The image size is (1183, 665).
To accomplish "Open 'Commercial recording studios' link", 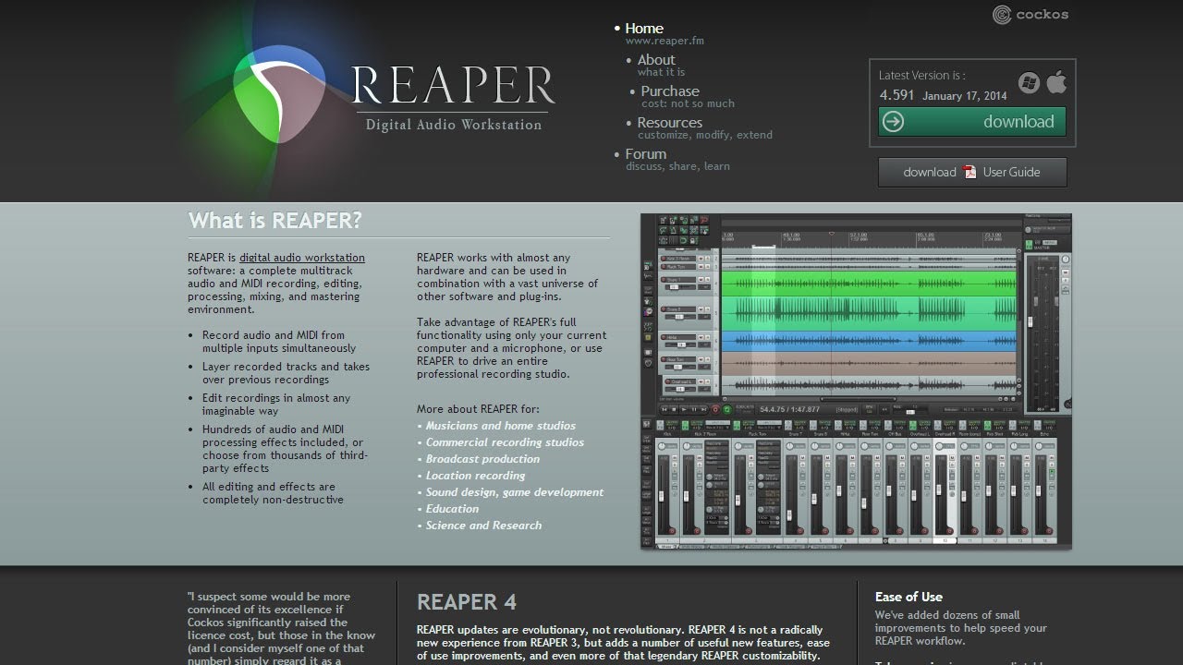I will coord(505,442).
